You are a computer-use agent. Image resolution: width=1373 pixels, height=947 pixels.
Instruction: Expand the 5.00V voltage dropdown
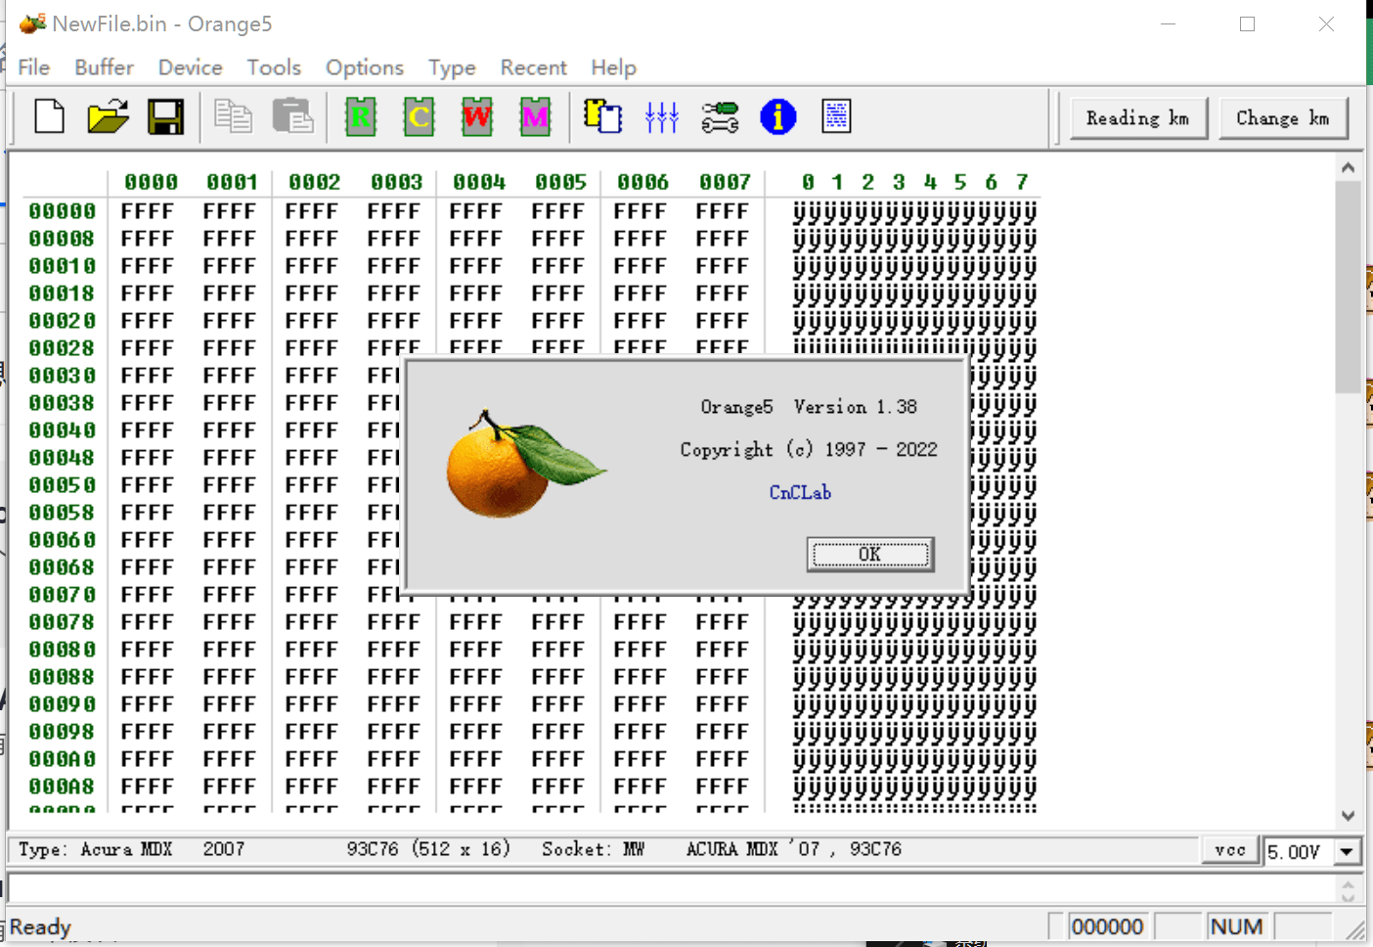click(1347, 851)
